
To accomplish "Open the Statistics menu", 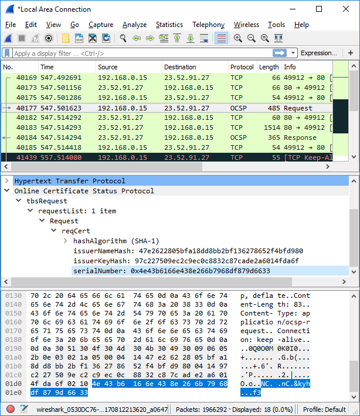I will coord(169,25).
